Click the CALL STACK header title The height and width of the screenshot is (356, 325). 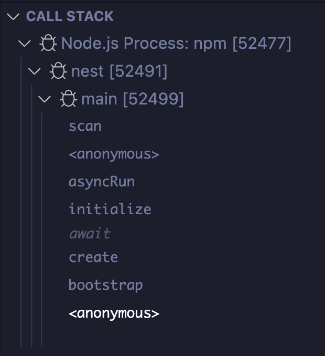tap(70, 16)
